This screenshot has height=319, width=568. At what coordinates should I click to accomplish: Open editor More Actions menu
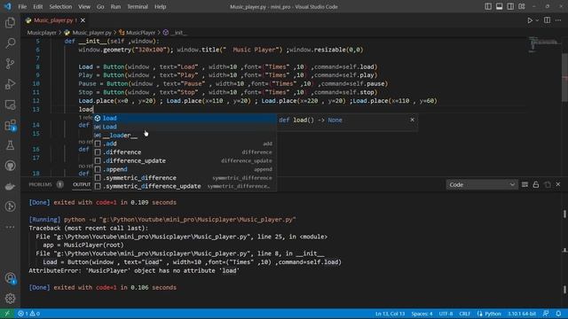(558, 20)
